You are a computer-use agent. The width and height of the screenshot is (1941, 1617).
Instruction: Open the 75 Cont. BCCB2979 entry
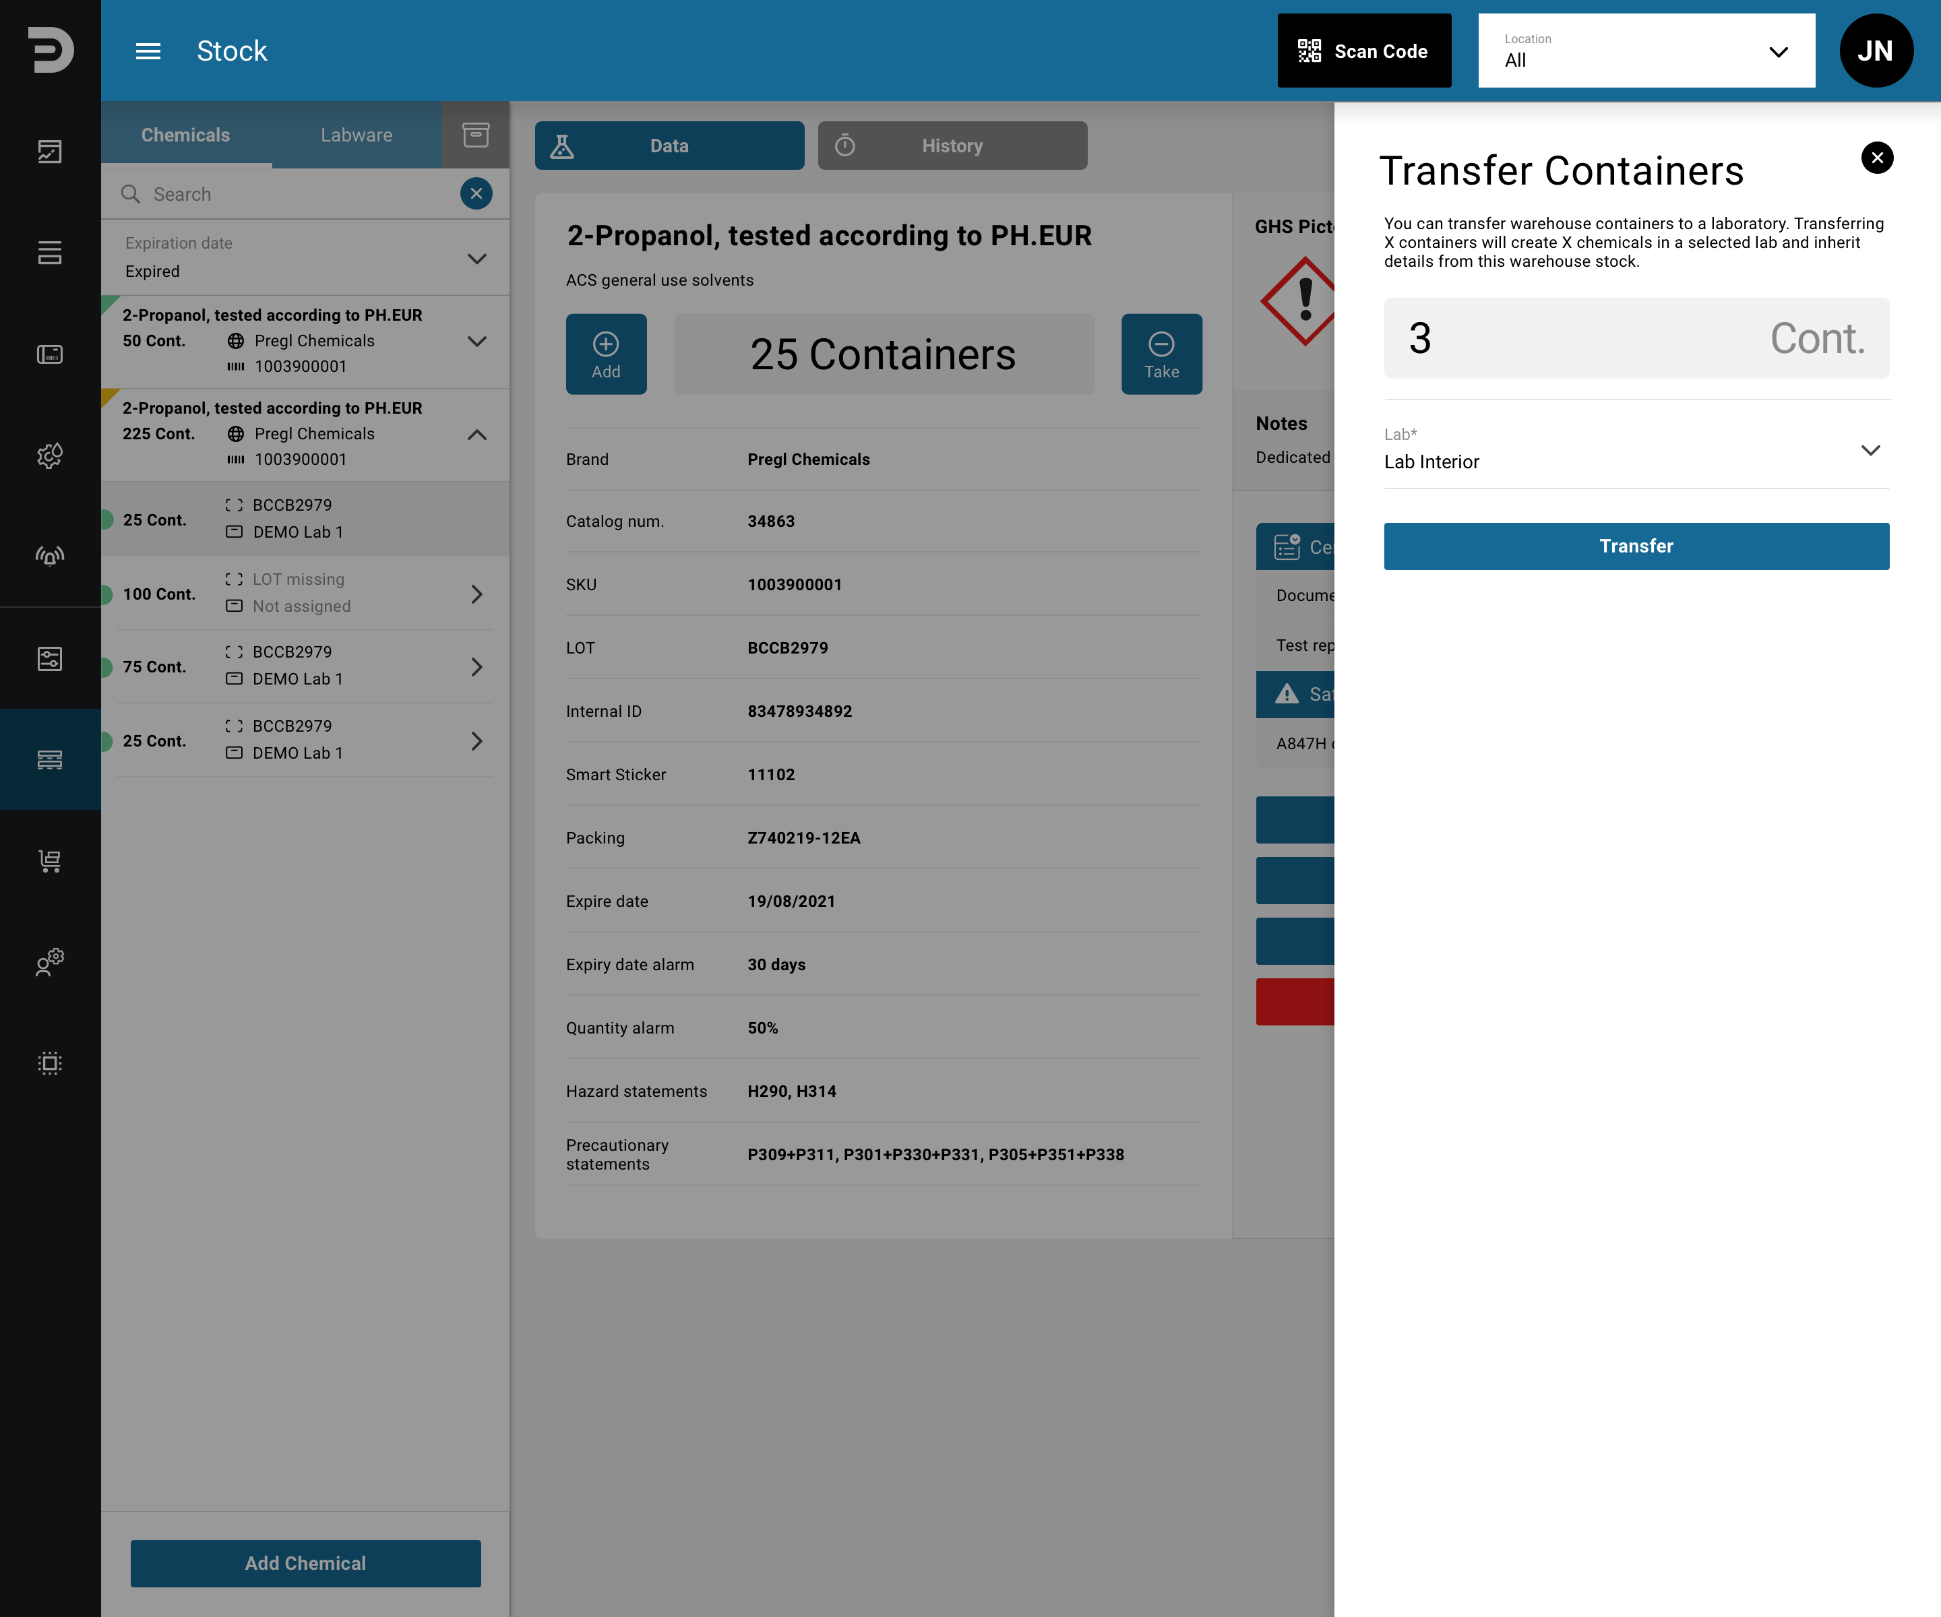click(305, 666)
